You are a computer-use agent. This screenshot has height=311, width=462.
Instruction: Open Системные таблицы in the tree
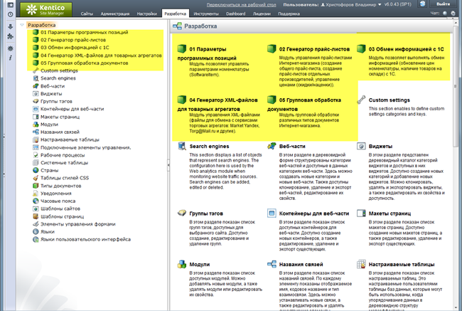pyautogui.click(x=64, y=162)
